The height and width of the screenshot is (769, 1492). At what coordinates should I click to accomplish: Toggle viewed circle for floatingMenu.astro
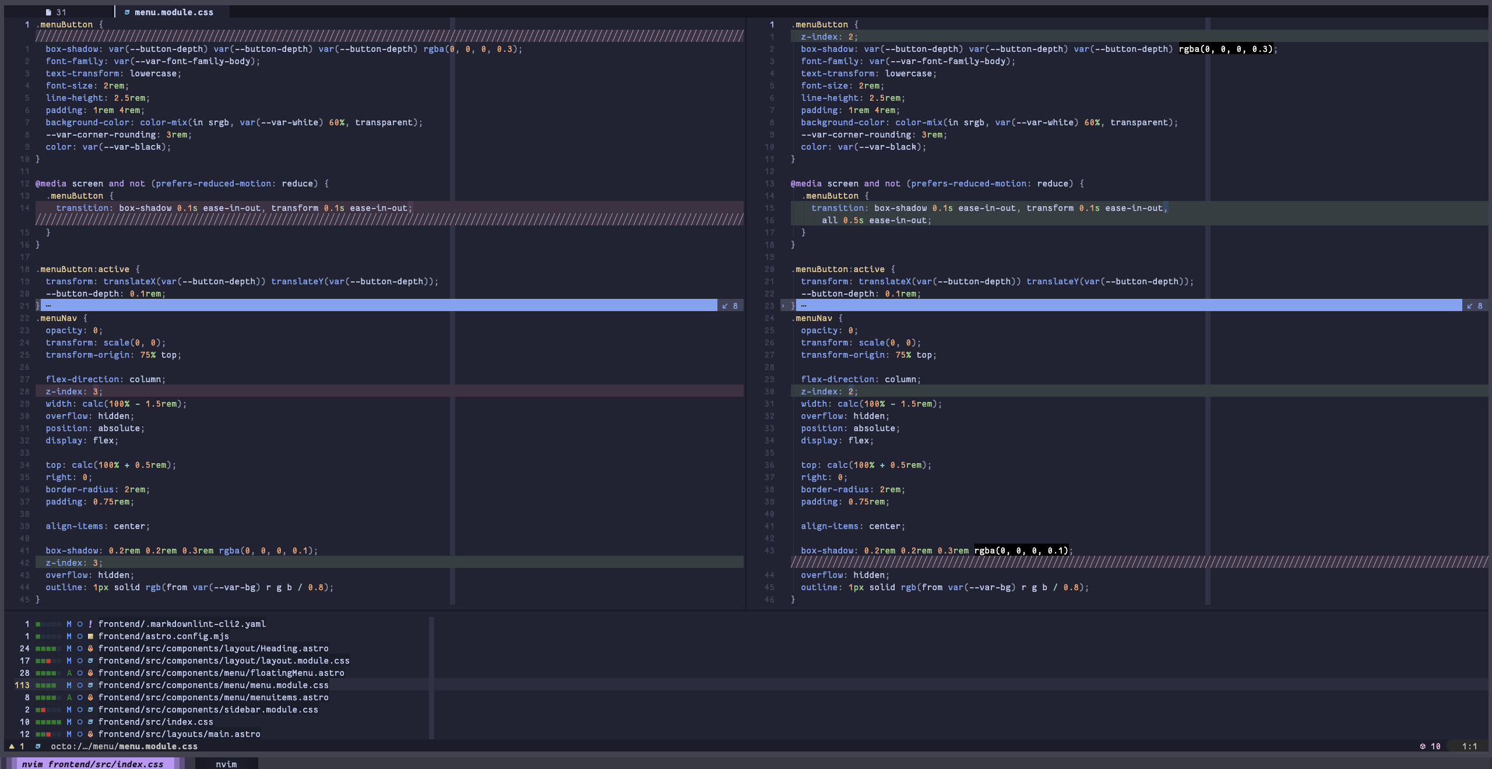click(x=80, y=673)
